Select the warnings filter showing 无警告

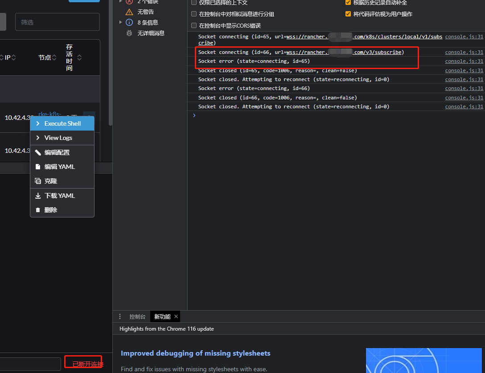click(x=129, y=12)
